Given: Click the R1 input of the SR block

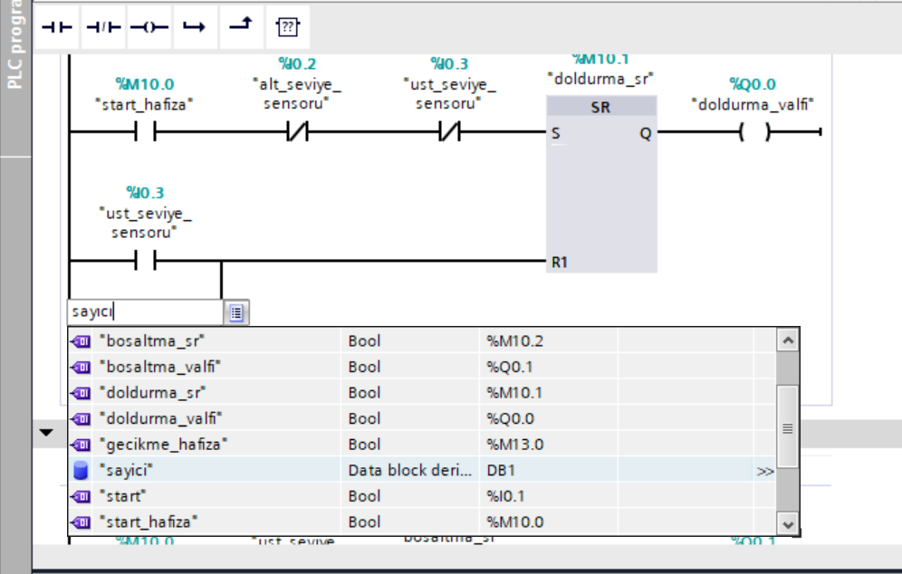Looking at the screenshot, I should click(x=559, y=263).
